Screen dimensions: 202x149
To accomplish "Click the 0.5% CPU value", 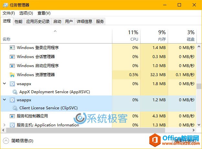I will 134,75.
